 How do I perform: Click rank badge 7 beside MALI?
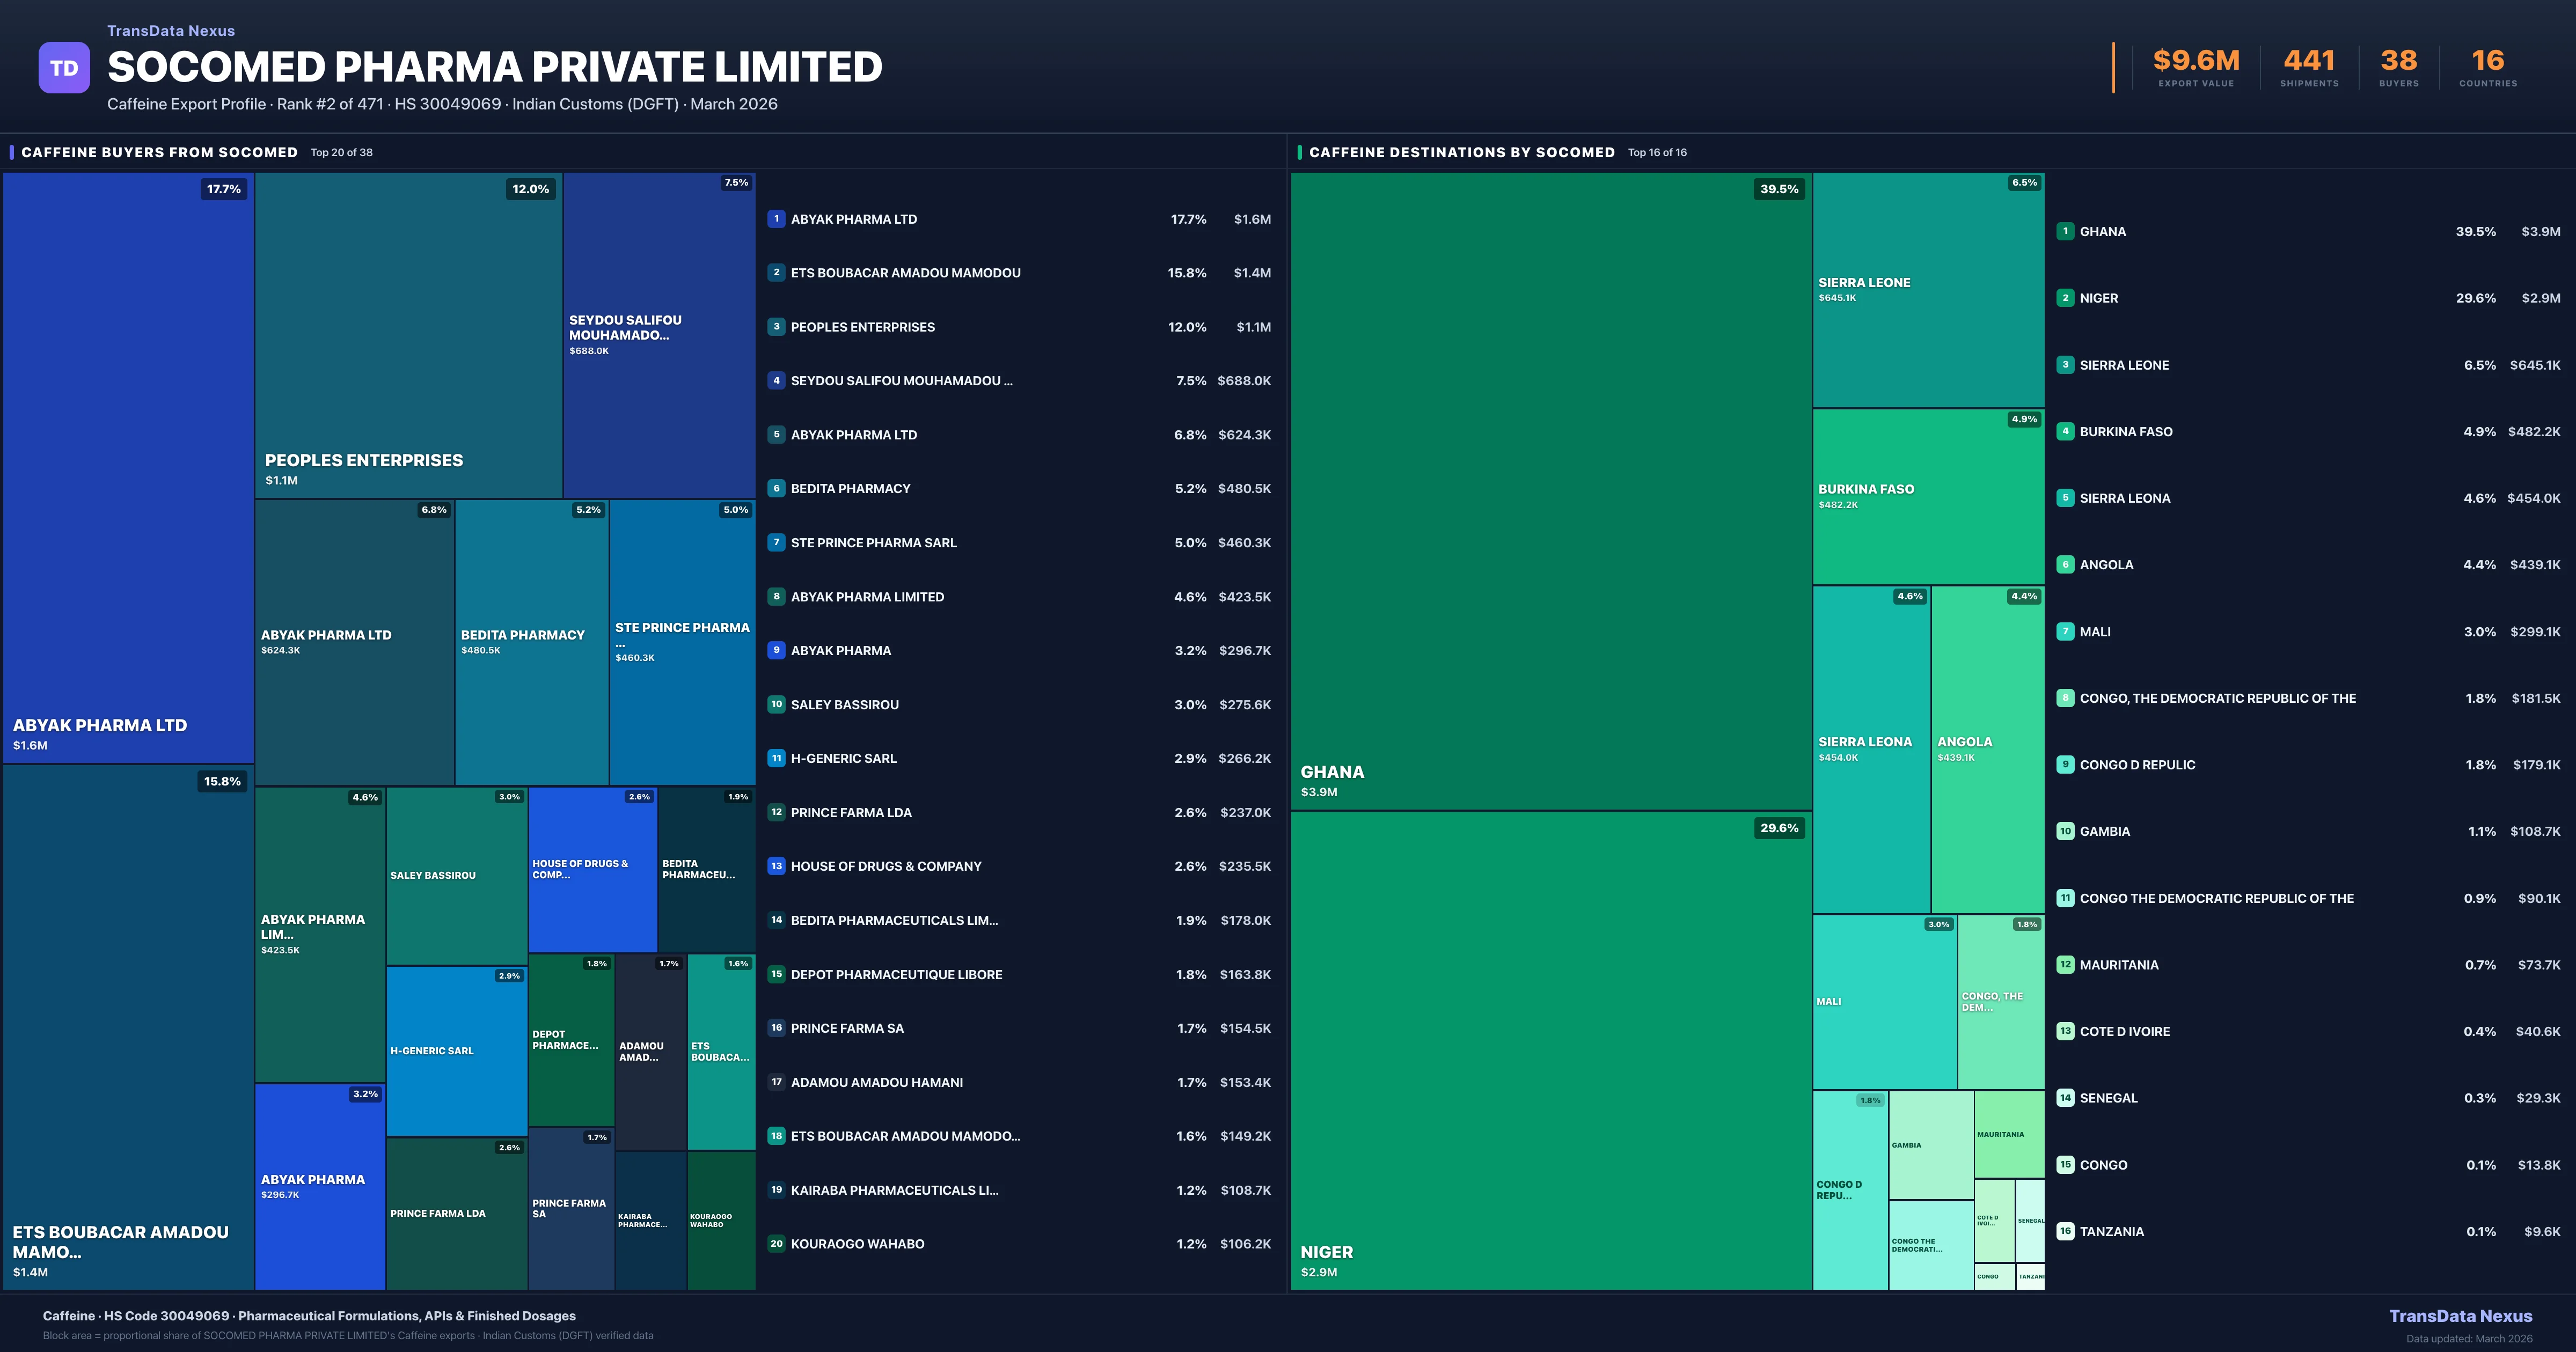2065,631
